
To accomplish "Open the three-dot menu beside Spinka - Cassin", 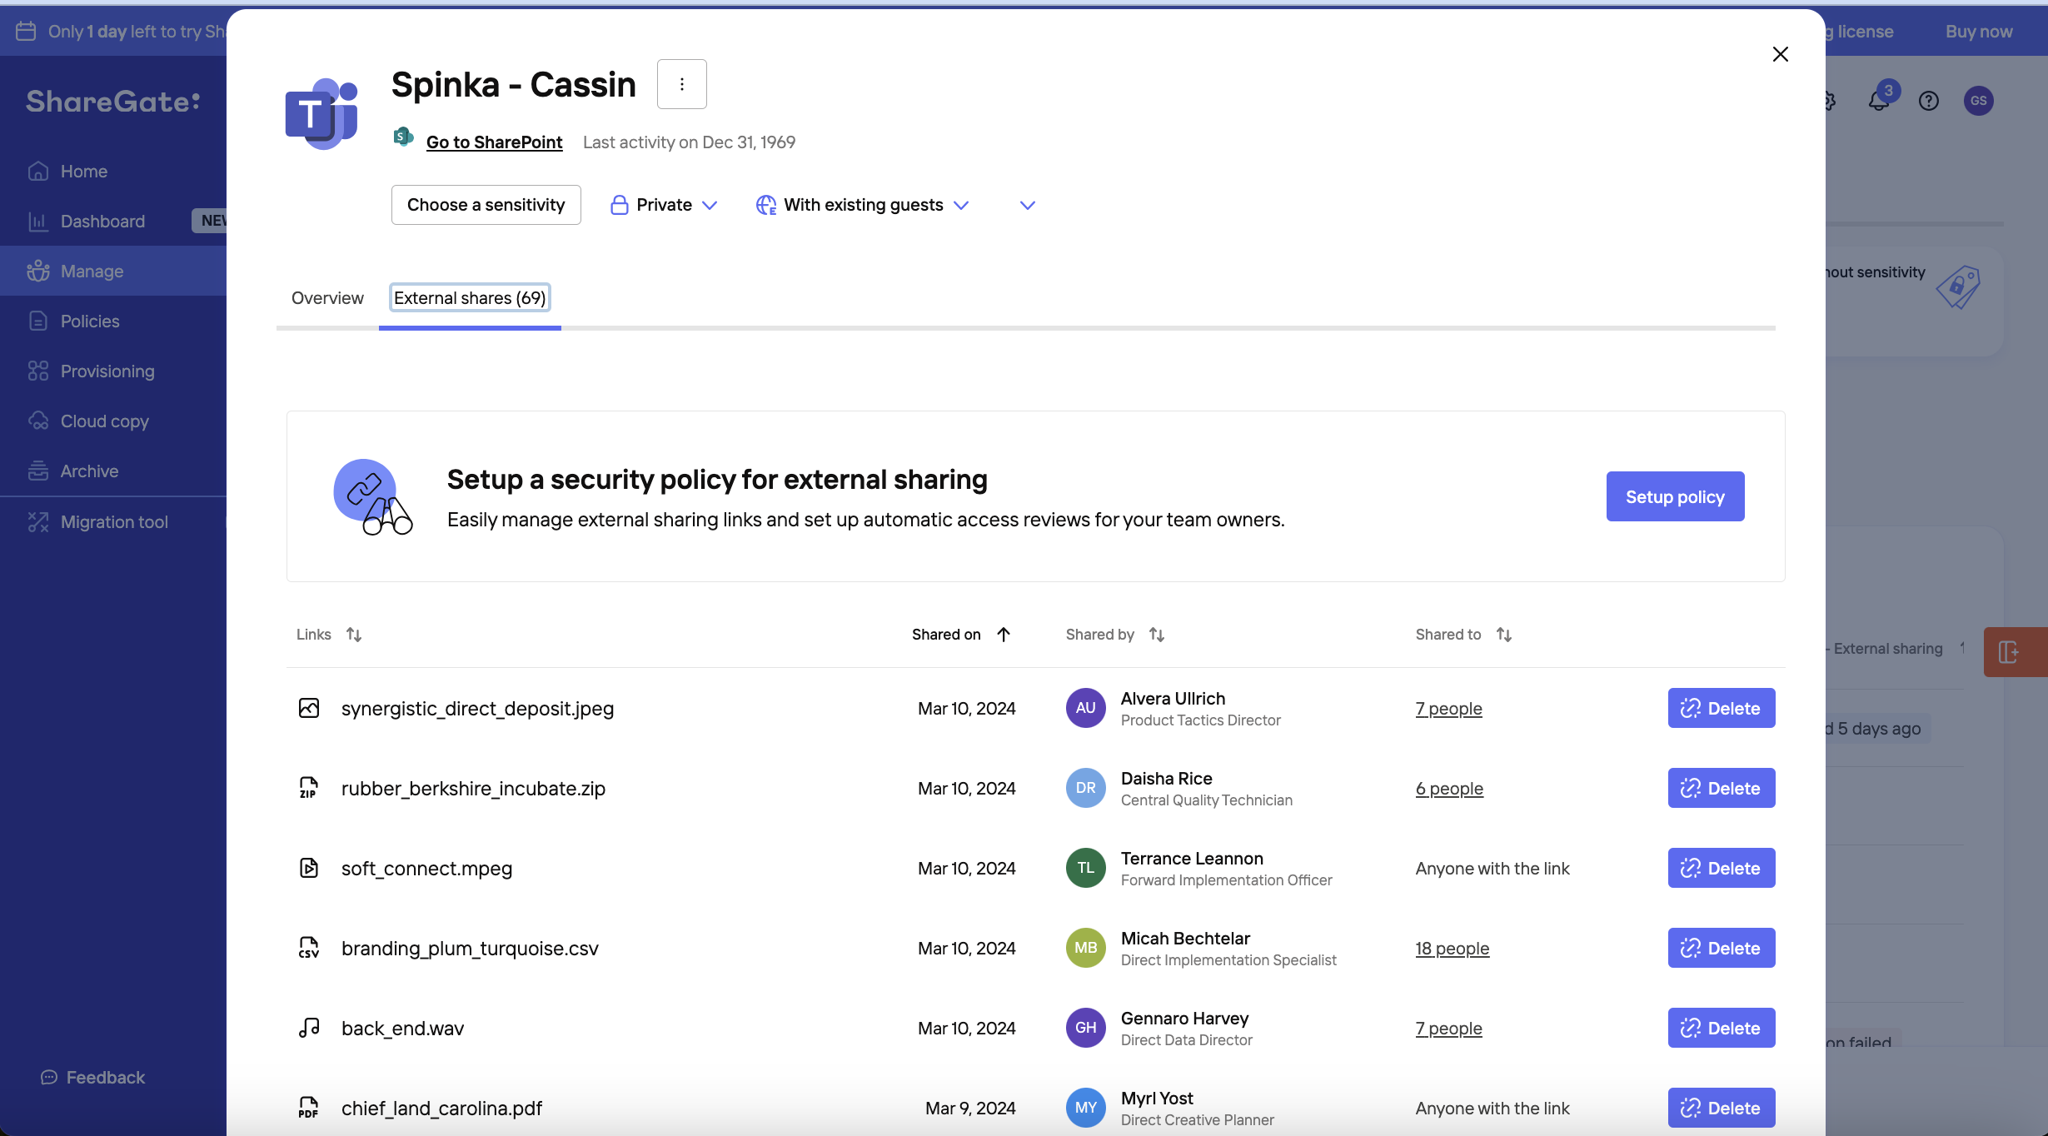I will coord(681,84).
